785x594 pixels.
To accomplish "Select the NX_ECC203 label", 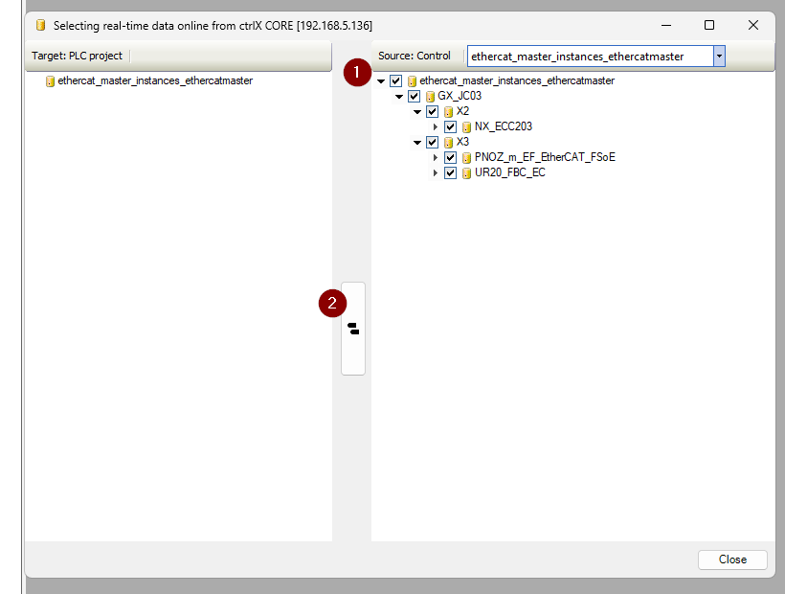I will coord(504,126).
